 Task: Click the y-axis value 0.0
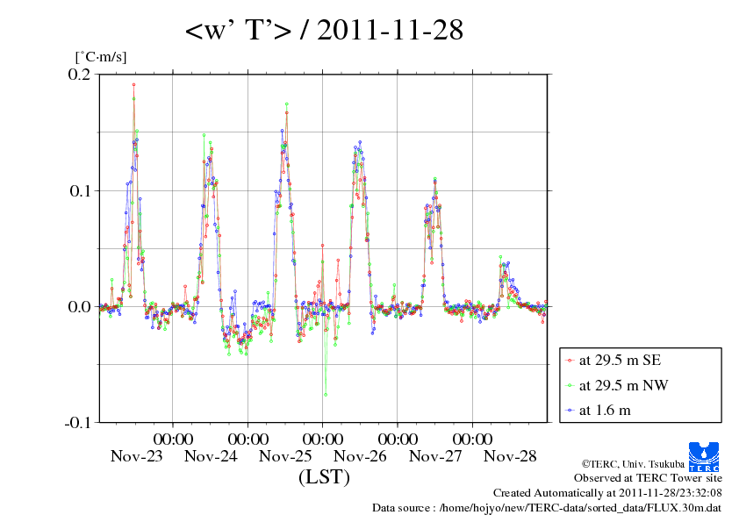click(x=79, y=307)
